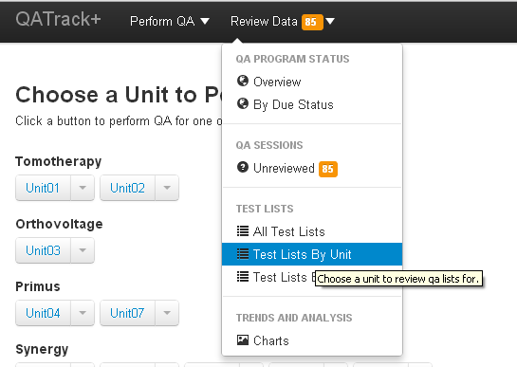Expand the dropdown arrow next to Unit03

[83, 250]
